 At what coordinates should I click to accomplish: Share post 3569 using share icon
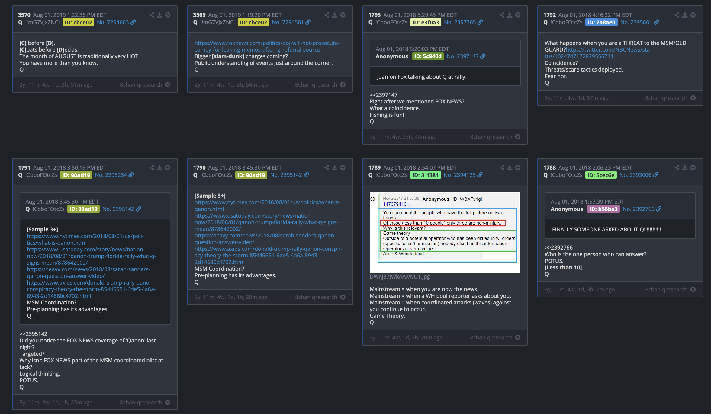(x=327, y=15)
